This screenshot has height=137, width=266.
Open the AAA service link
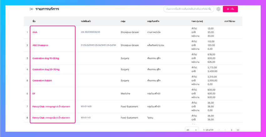tap(35, 32)
